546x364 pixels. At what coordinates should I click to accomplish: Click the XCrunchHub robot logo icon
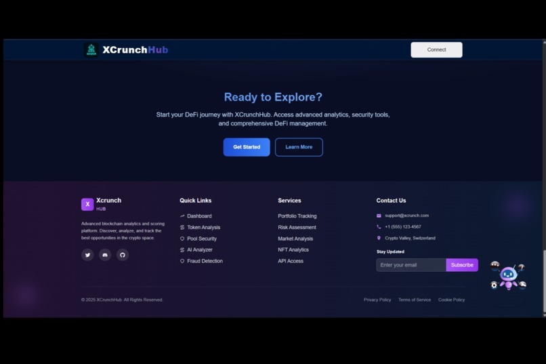click(91, 49)
